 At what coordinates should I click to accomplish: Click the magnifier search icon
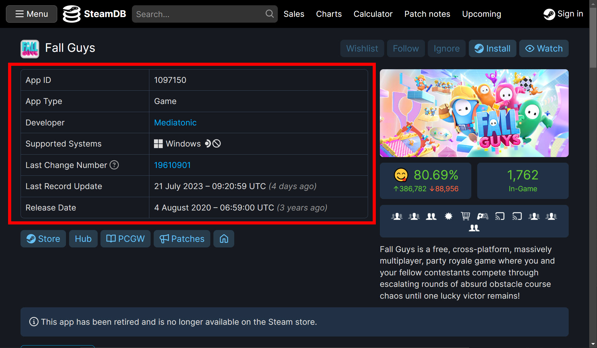pyautogui.click(x=269, y=14)
